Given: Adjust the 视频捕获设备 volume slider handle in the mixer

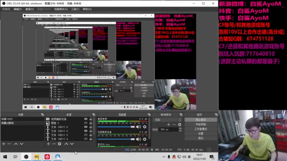Looking at the screenshot, I should point(133,139).
